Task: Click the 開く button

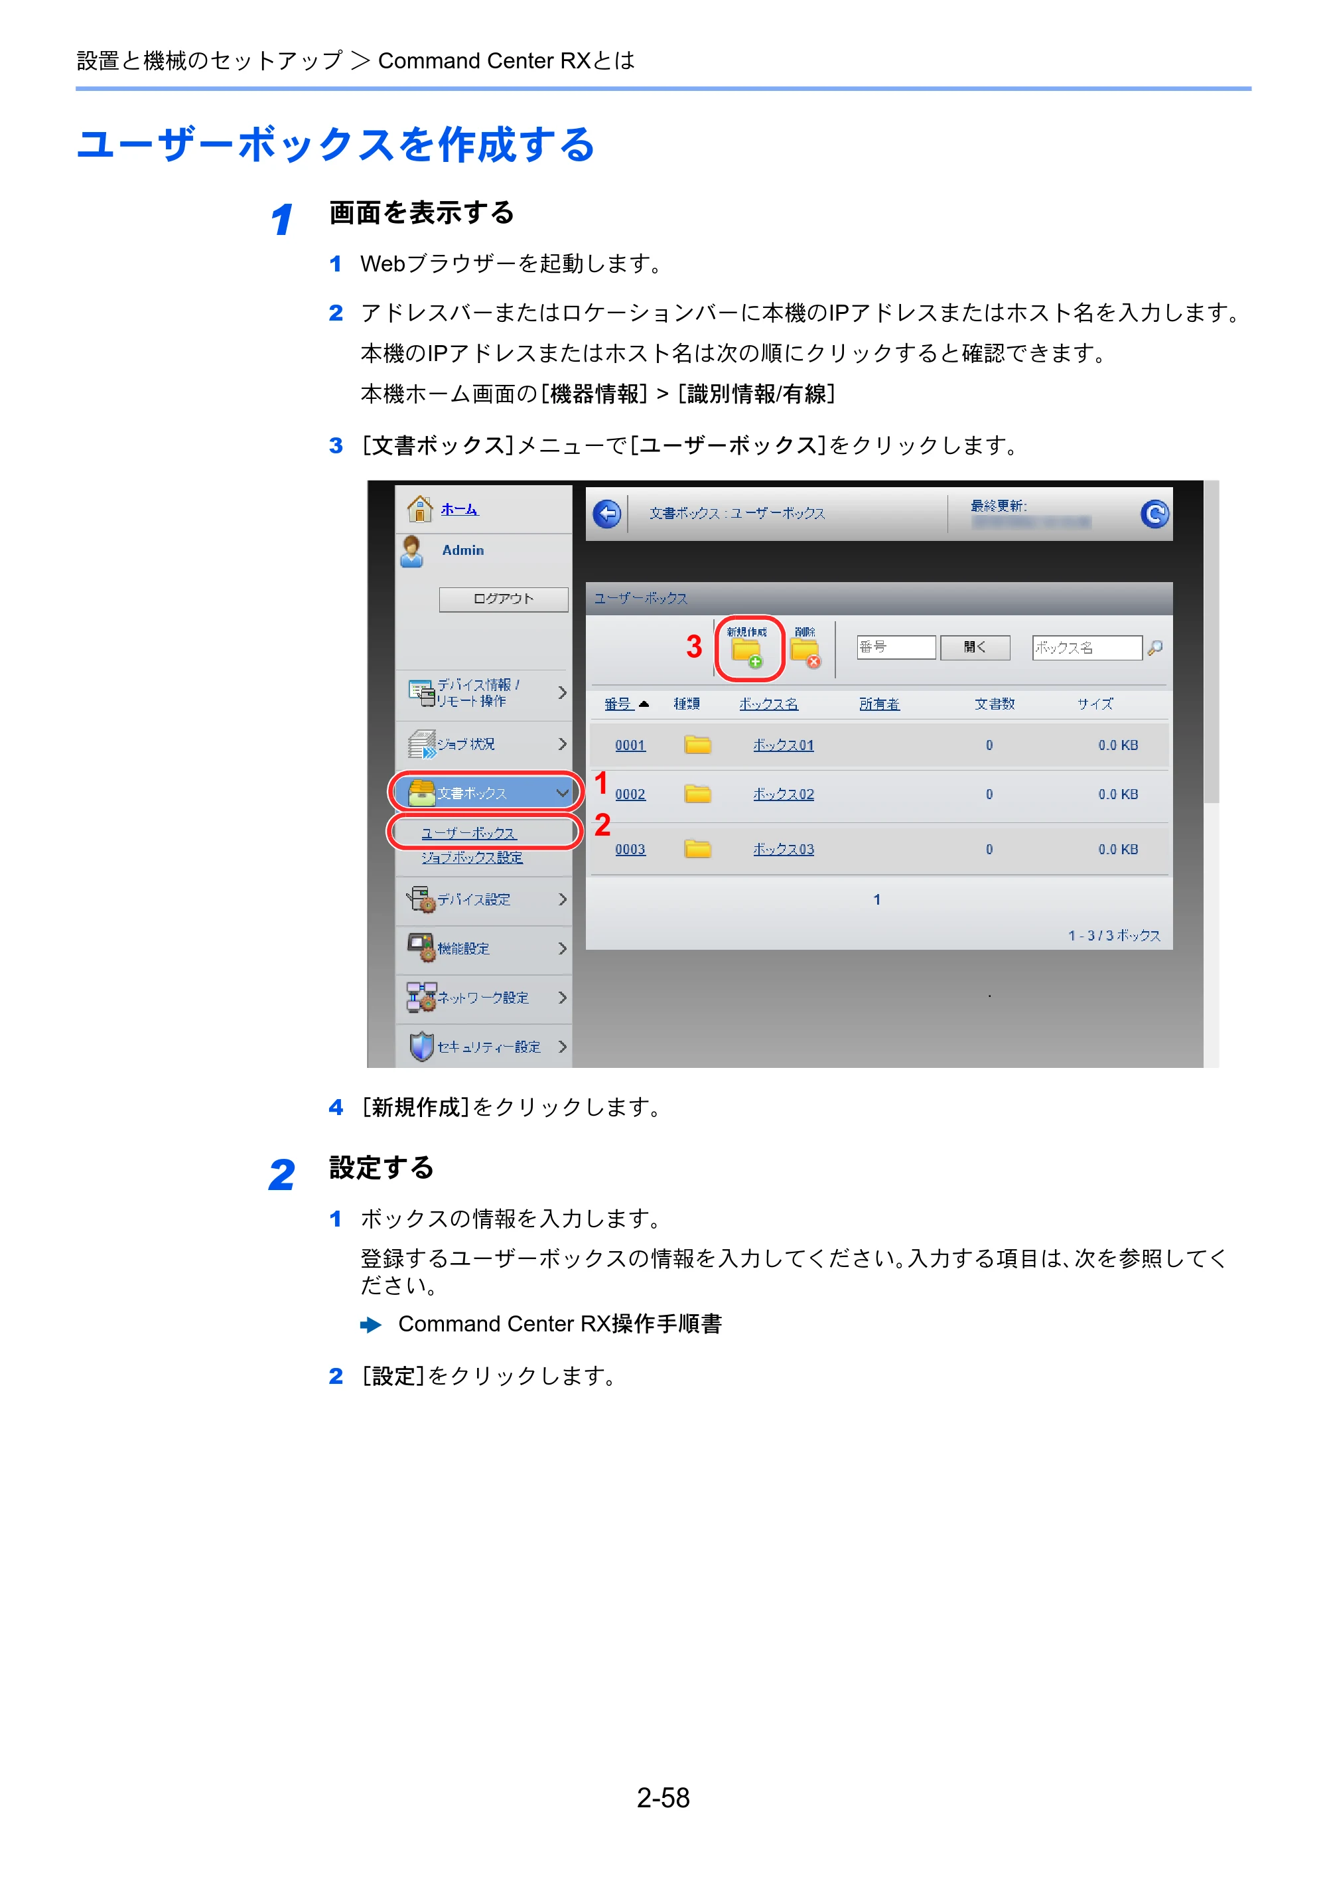Action: click(x=975, y=647)
